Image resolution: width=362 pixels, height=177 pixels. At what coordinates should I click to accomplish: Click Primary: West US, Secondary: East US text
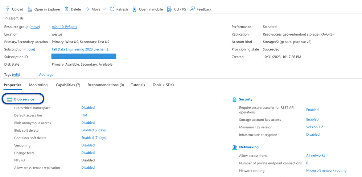pyautogui.click(x=81, y=42)
